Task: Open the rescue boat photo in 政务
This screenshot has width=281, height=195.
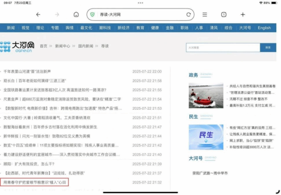Action: click(x=206, y=95)
